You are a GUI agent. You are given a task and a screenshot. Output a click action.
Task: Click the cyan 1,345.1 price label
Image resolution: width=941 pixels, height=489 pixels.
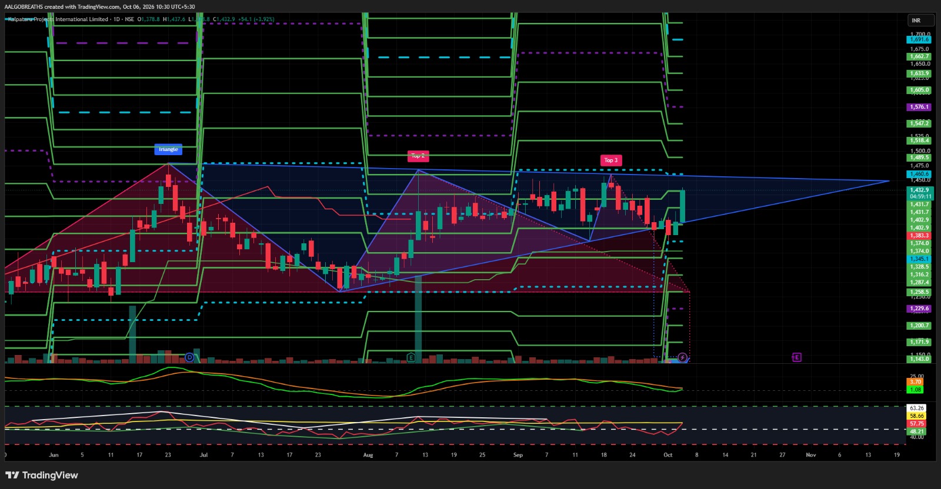919,259
